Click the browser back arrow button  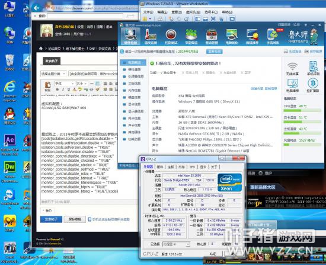37,8
